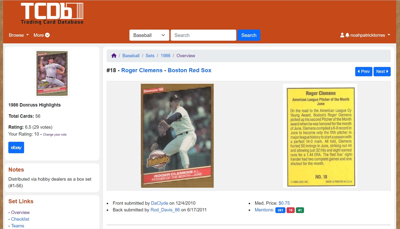Viewport: 400px width, 229px height.
Task: View the yellow card back image
Action: pyautogui.click(x=320, y=136)
